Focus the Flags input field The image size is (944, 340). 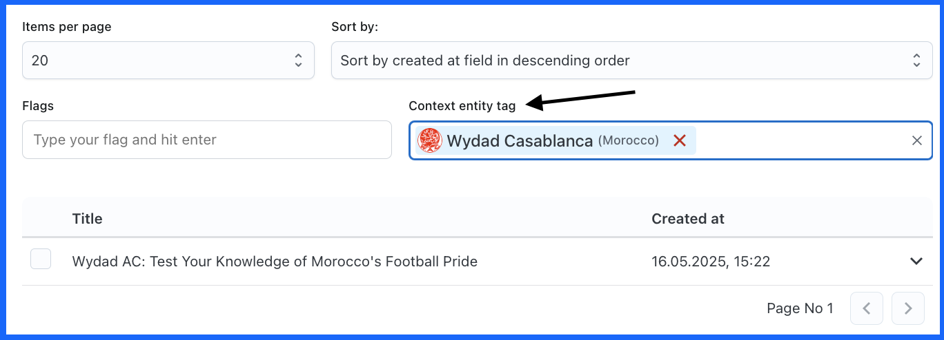click(x=207, y=140)
